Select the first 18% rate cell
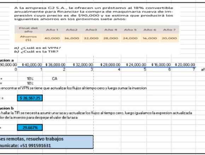205x155 pixels. point(30,79)
